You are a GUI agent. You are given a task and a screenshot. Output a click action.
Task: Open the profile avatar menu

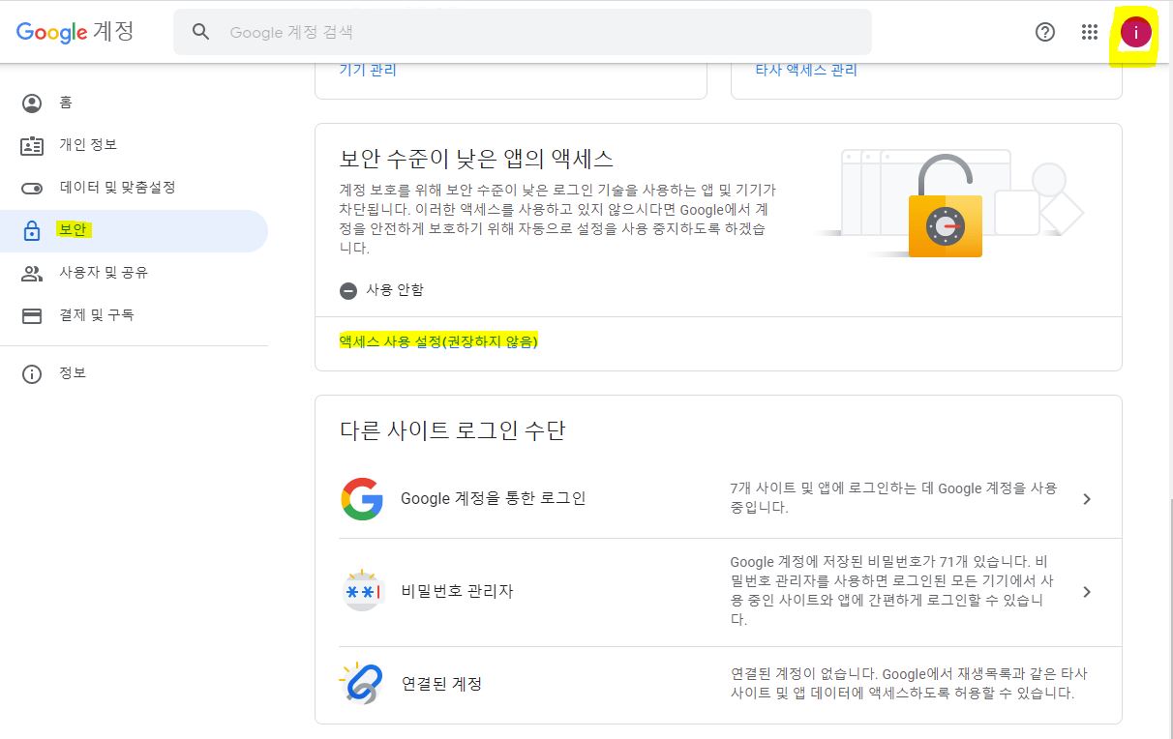1135,32
